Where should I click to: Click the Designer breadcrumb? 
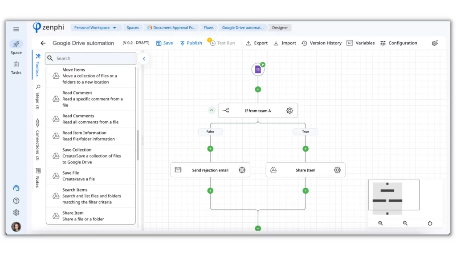tap(280, 28)
